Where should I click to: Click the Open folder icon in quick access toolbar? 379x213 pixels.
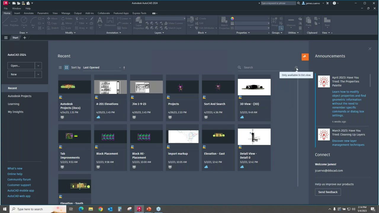pos(18,3)
